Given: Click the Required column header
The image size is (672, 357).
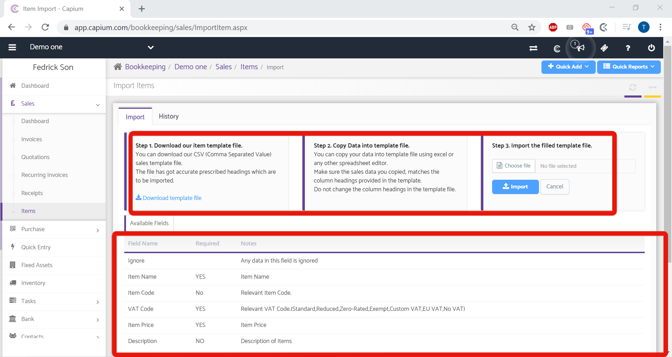Looking at the screenshot, I should point(207,243).
